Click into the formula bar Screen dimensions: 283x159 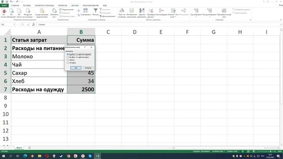click(158, 25)
